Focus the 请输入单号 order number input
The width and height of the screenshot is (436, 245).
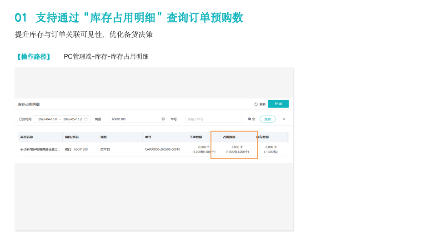[214, 119]
